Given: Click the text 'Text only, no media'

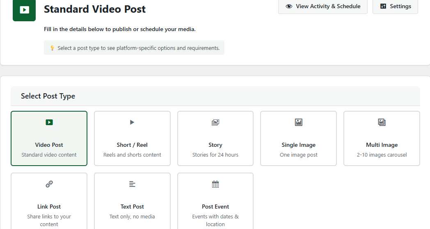Looking at the screenshot, I should (x=132, y=216).
